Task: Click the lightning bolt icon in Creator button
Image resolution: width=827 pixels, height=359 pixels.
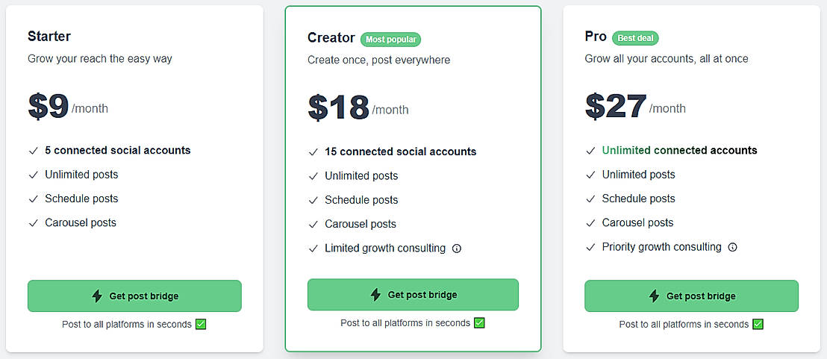Action: [x=375, y=295]
